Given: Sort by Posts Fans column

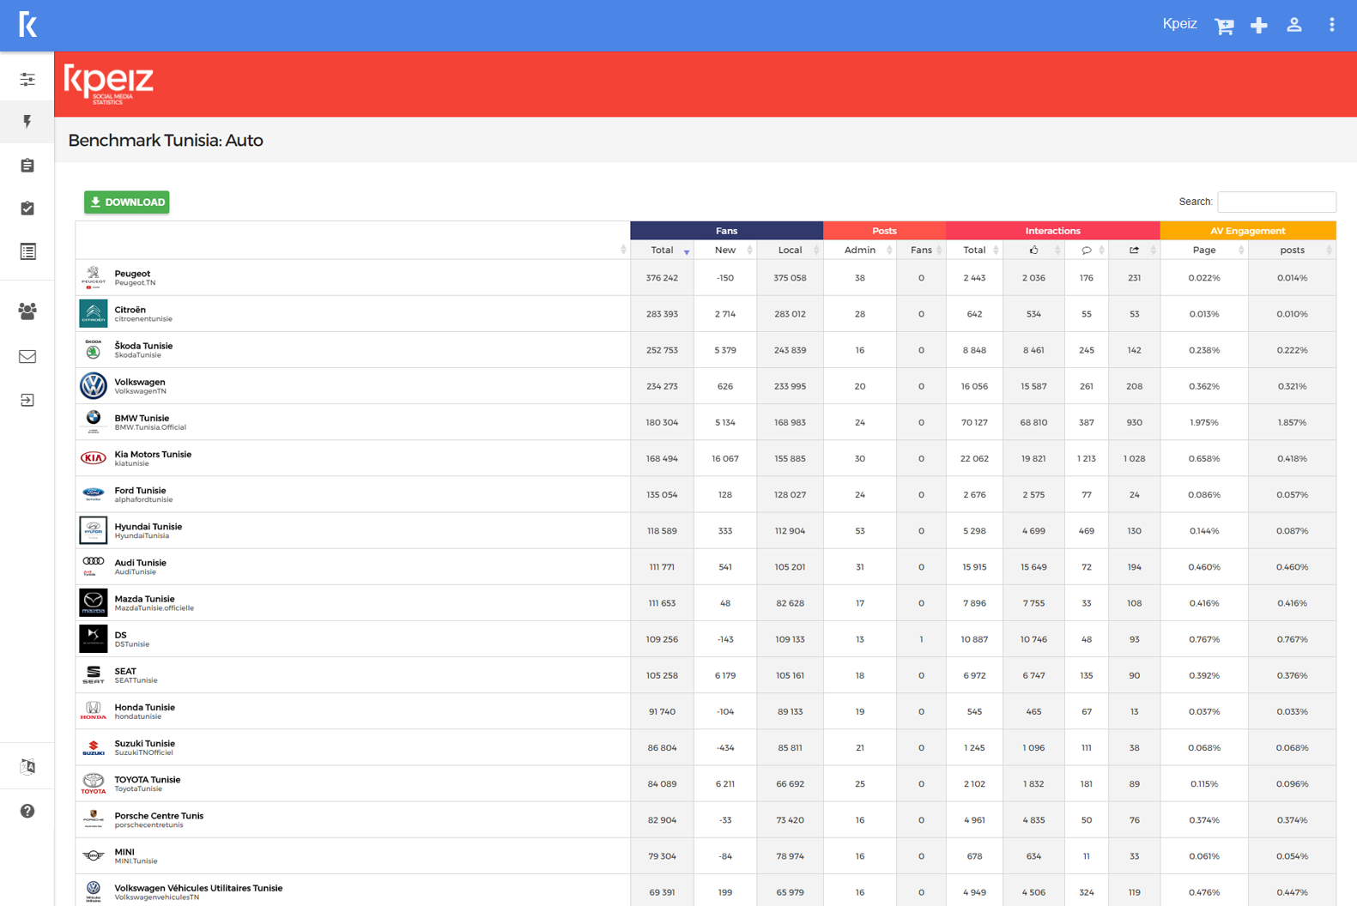Looking at the screenshot, I should (921, 251).
